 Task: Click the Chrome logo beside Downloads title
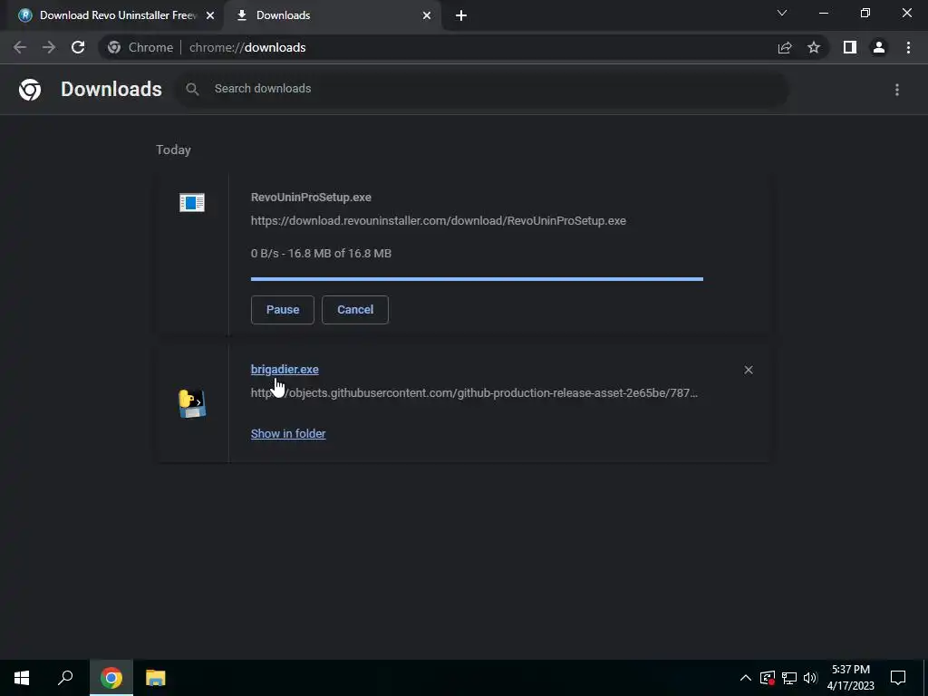30,90
